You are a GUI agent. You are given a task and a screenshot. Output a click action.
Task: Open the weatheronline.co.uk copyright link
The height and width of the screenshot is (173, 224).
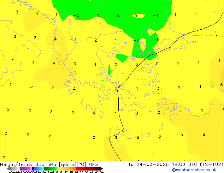194,170
